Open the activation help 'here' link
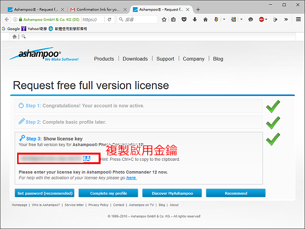Image resolution: width=305 pixels, height=229 pixels. [132, 178]
